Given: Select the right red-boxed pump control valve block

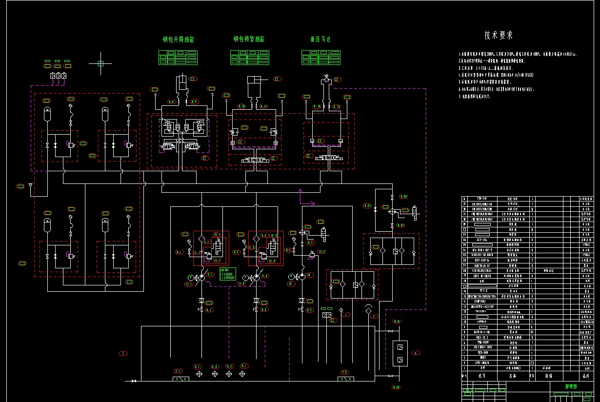Looking at the screenshot, I should point(266,248).
